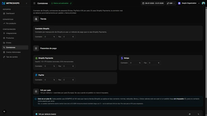Screen dimensions: 207x116
Task: Open the EUR currency dropdown
Action: pos(171,3)
